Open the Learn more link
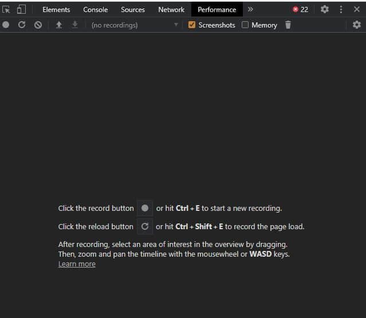366x318 pixels. [x=77, y=264]
